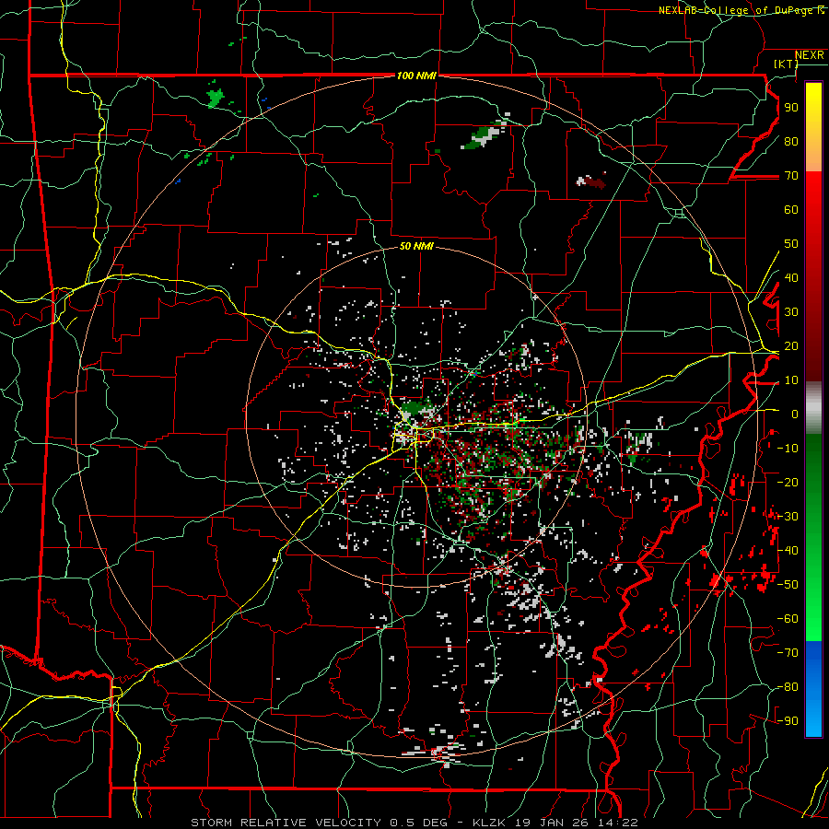Click the -60 knot scale label
The image size is (829, 829).
(x=788, y=619)
